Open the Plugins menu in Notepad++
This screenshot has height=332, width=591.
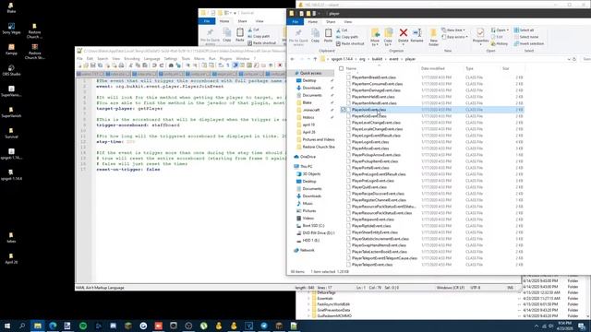[x=225, y=59]
